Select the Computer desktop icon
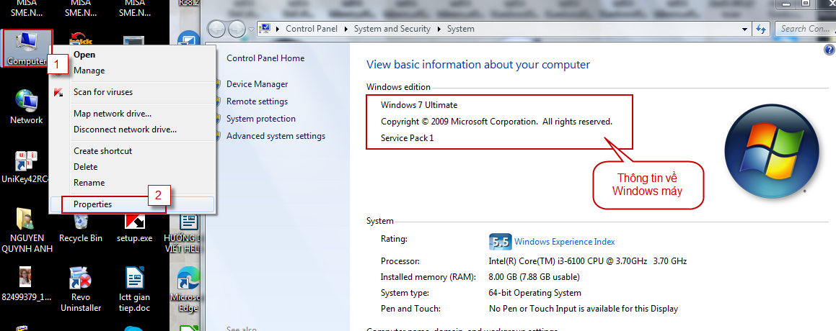Screen dimensions: 836x331 27,48
